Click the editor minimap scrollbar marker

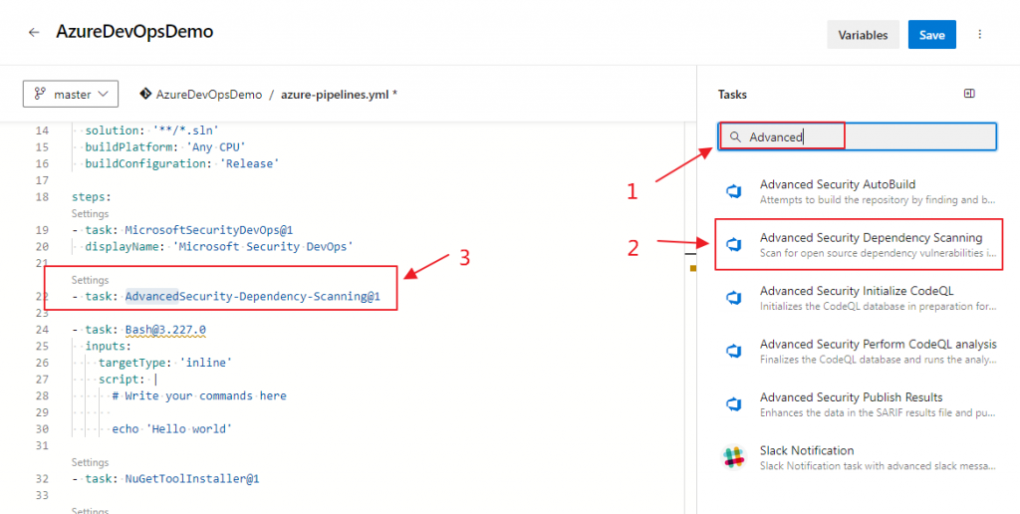(x=693, y=268)
